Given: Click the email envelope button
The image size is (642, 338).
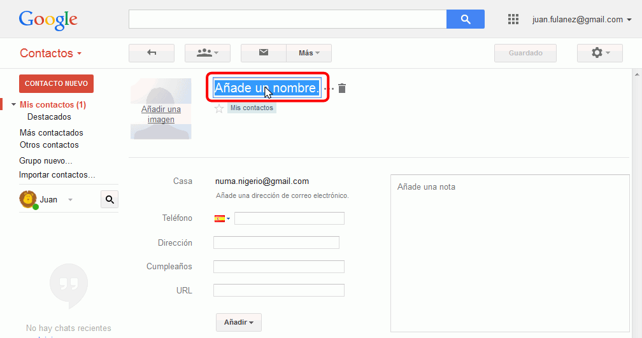Looking at the screenshot, I should [264, 53].
